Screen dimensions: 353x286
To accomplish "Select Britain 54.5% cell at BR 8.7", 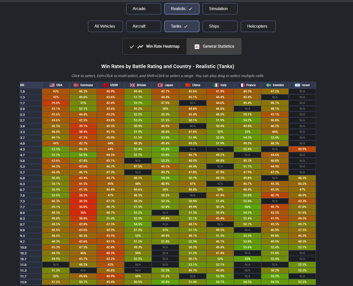I will point(138,224).
